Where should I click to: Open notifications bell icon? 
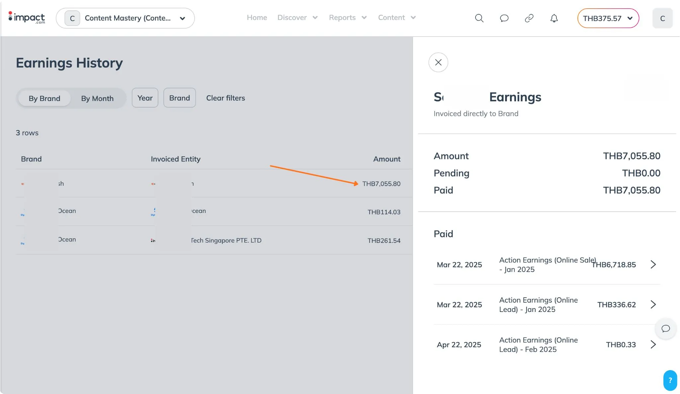(554, 18)
